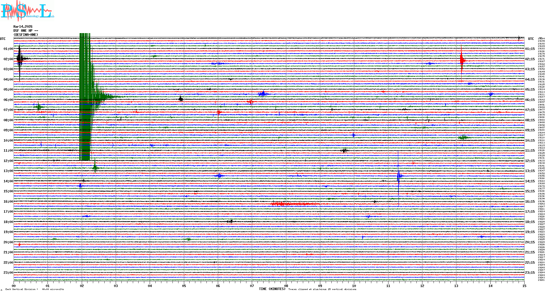Image resolution: width=546 pixels, height=293 pixels.
Task: Click the 20:15 label on right side
Action: tap(530, 242)
